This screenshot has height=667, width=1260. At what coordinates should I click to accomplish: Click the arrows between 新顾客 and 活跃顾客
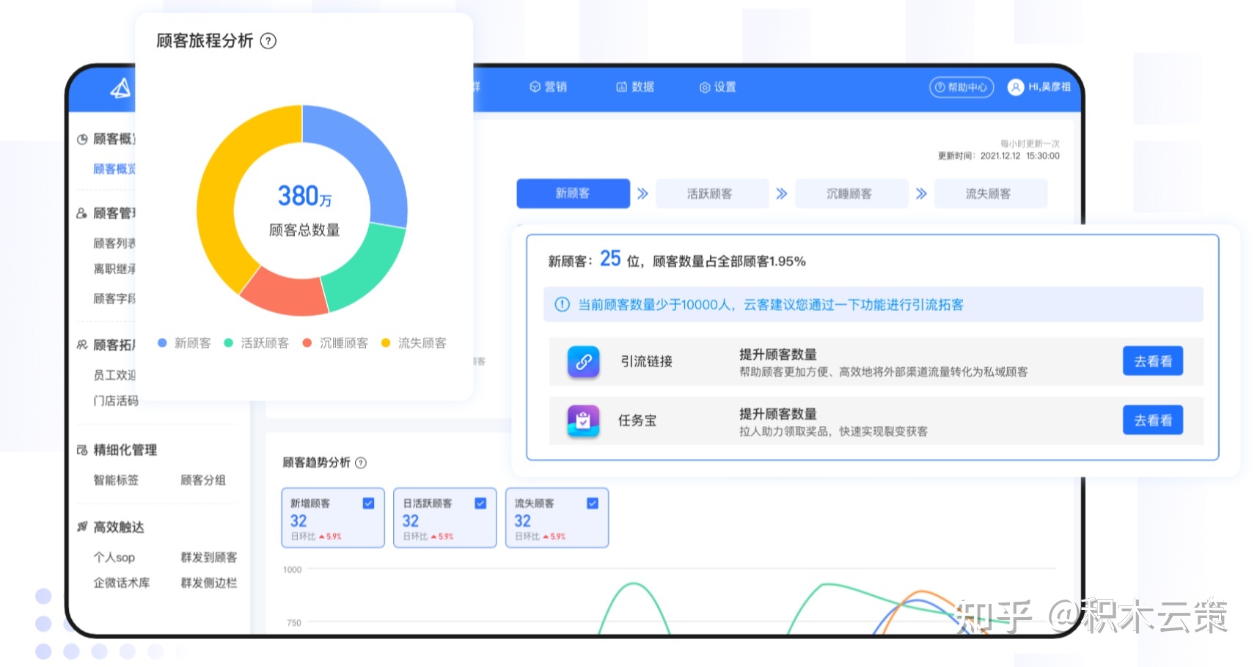click(x=642, y=194)
